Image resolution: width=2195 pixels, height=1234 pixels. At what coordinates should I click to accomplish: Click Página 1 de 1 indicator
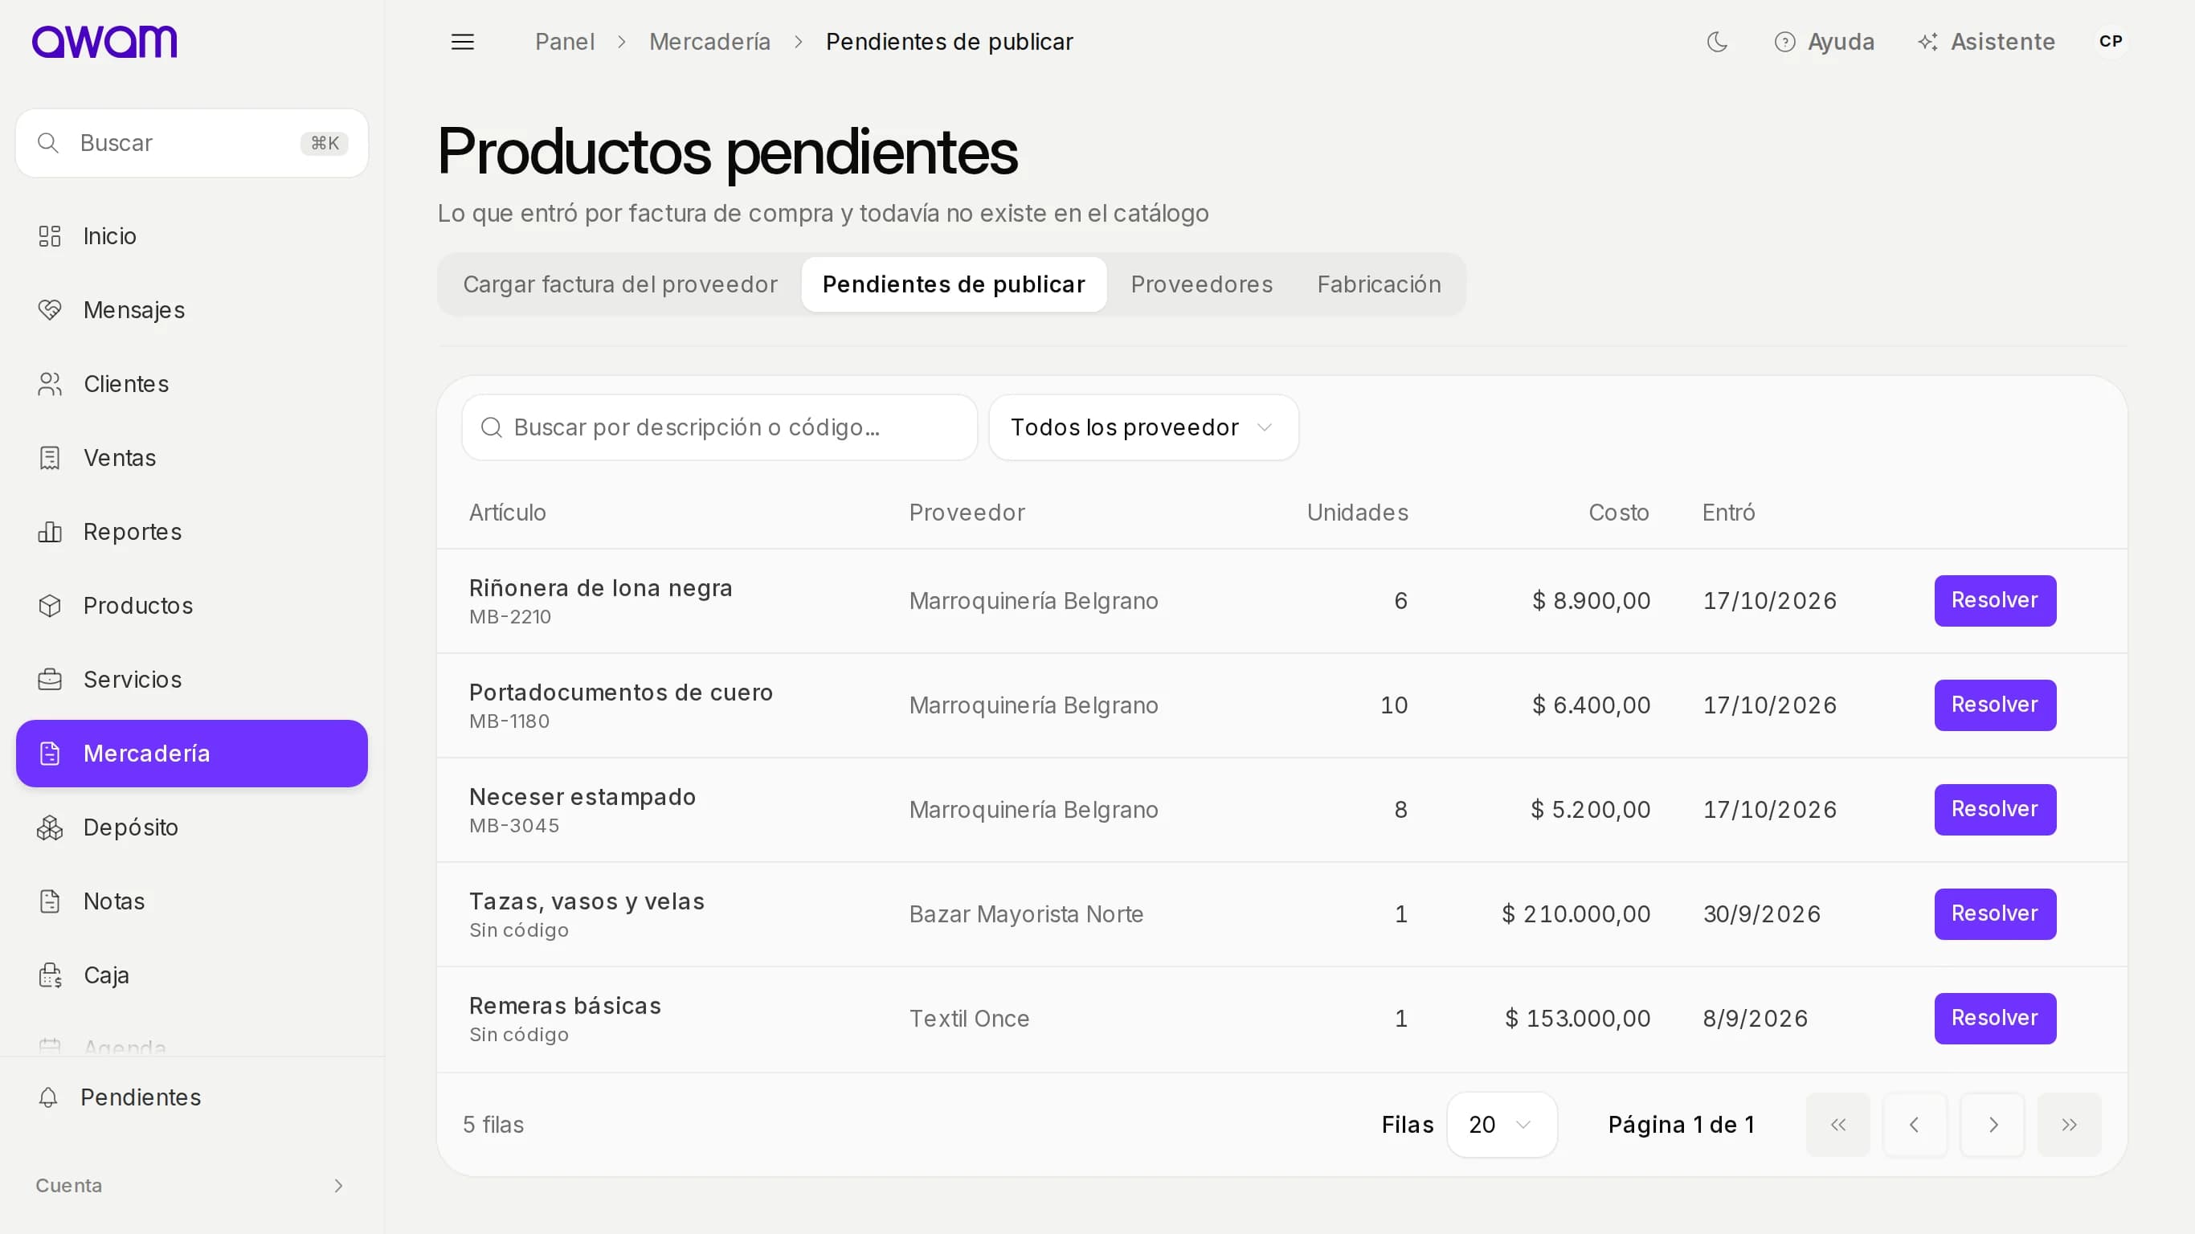click(x=1680, y=1125)
